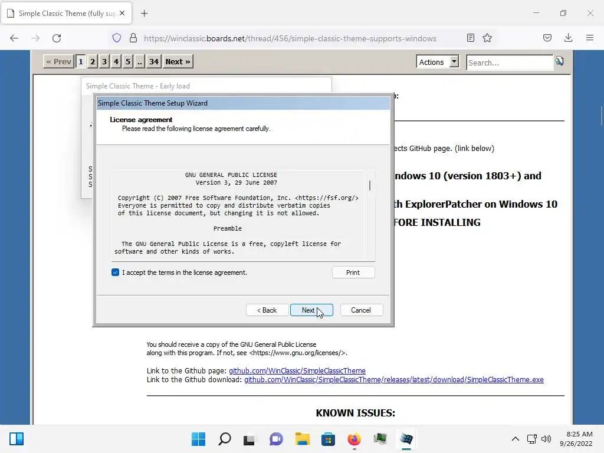604x453 pixels.
Task: Jump to last thread page 34
Action: 154,61
